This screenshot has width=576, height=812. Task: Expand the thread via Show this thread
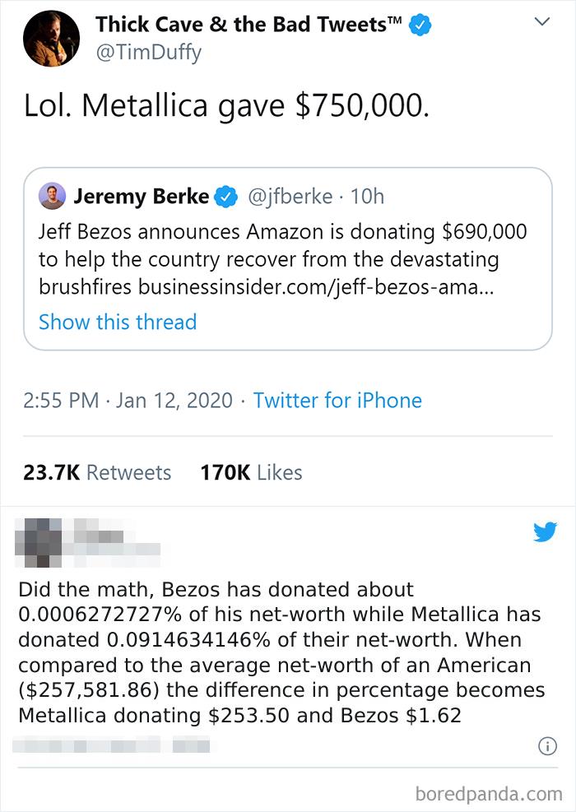point(118,322)
